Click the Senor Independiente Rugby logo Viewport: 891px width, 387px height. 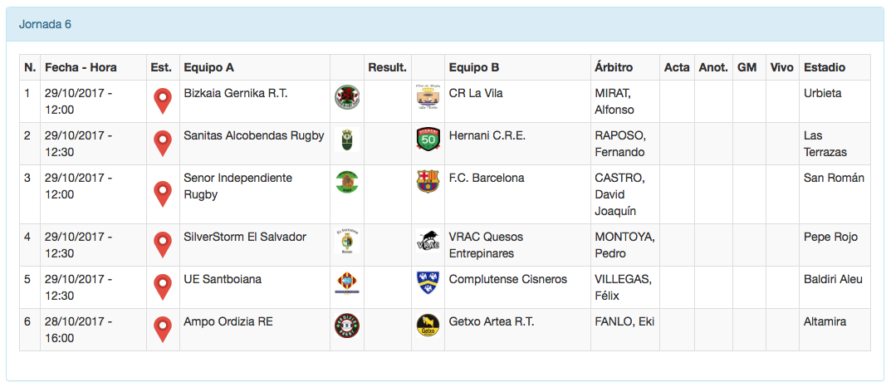click(346, 182)
